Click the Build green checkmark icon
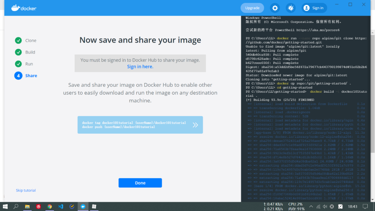Screen dimensions: 375x211 point(18,52)
